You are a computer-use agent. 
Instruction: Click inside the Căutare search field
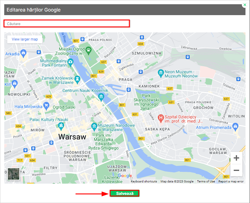tap(66, 23)
